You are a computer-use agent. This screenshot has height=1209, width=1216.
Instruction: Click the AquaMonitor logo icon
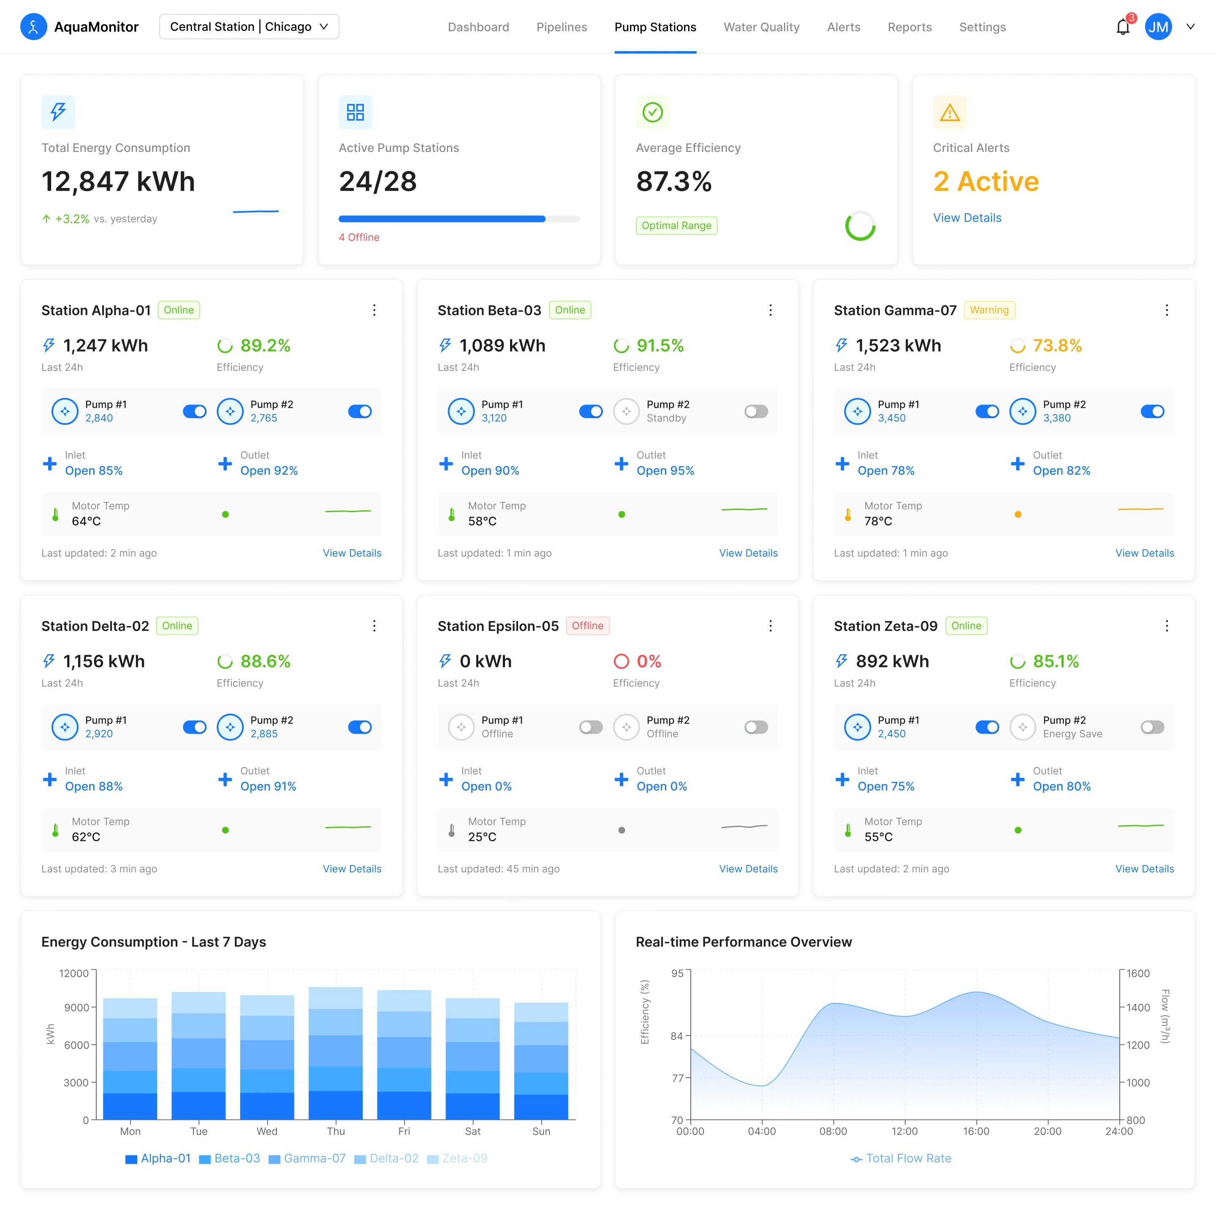click(33, 27)
